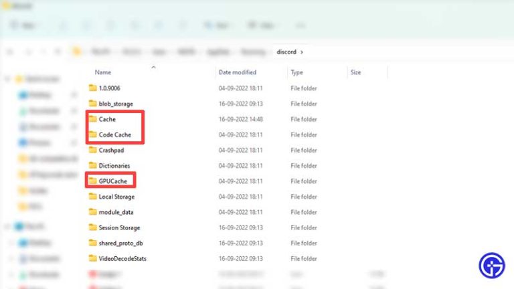This screenshot has width=514, height=289.
Task: Click the folder icon beside Local Storage
Action: click(93, 196)
